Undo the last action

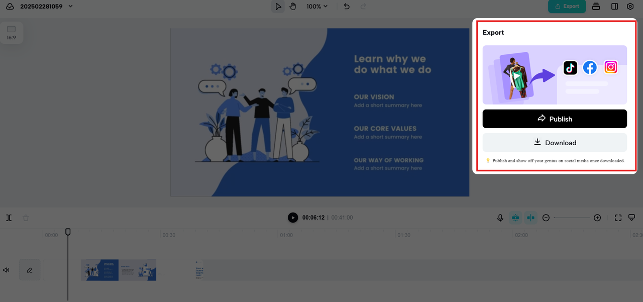pyautogui.click(x=347, y=7)
